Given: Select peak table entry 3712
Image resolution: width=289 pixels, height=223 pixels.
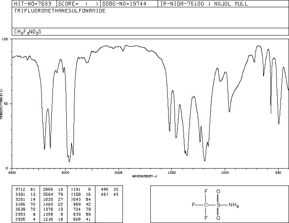Looking at the screenshot, I should [x=20, y=190].
